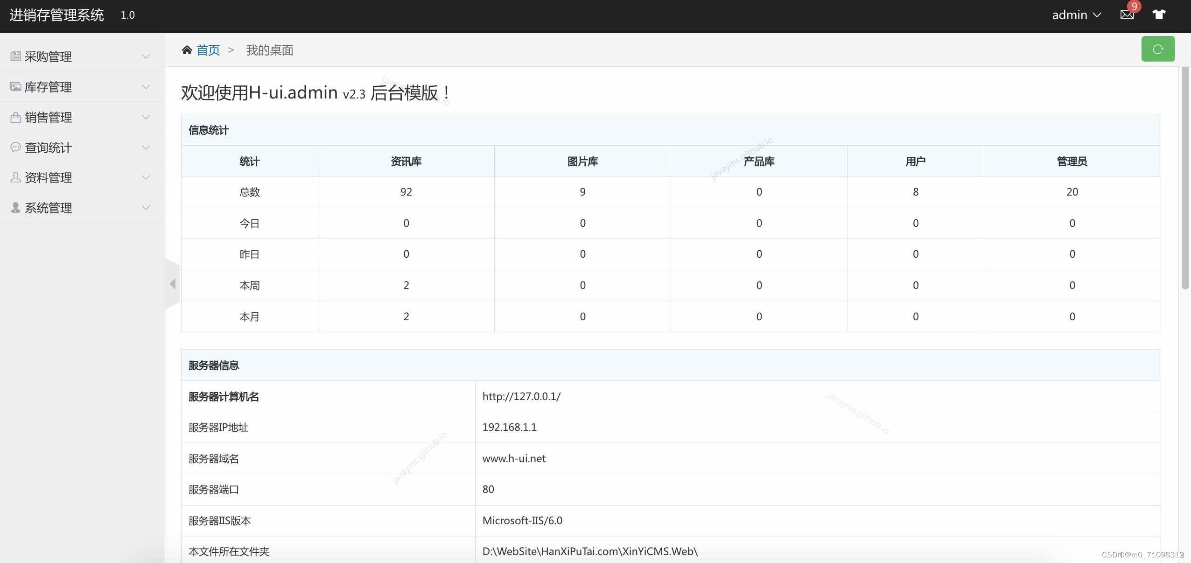The image size is (1191, 563).
Task: Click the 资料管理 user outline icon
Action: pyautogui.click(x=15, y=177)
